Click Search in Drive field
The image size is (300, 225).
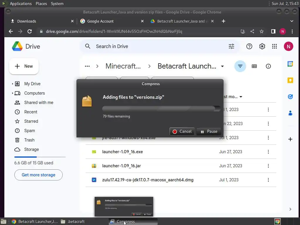[x=160, y=46]
